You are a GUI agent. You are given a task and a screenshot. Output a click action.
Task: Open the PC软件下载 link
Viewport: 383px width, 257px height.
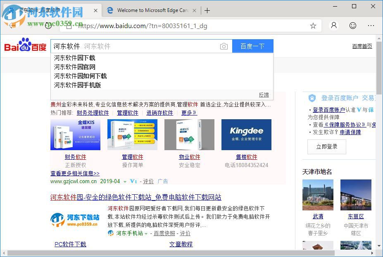click(70, 244)
